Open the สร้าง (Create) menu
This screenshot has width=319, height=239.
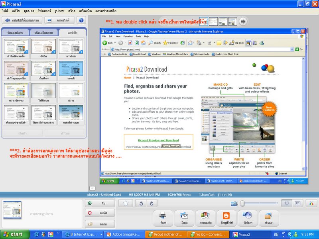(72, 11)
